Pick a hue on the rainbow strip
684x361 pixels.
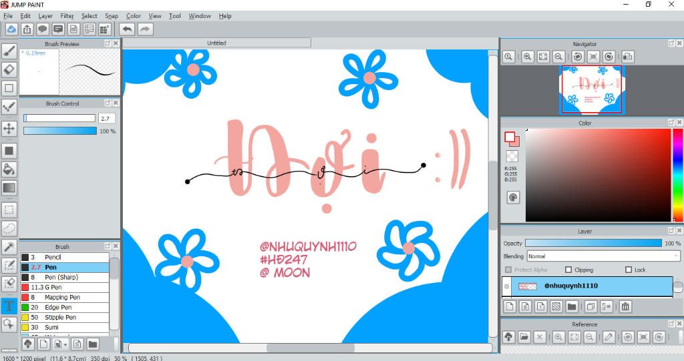point(677,175)
